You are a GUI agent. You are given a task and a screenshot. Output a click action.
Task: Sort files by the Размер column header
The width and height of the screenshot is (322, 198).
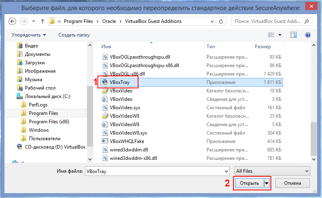(263, 47)
